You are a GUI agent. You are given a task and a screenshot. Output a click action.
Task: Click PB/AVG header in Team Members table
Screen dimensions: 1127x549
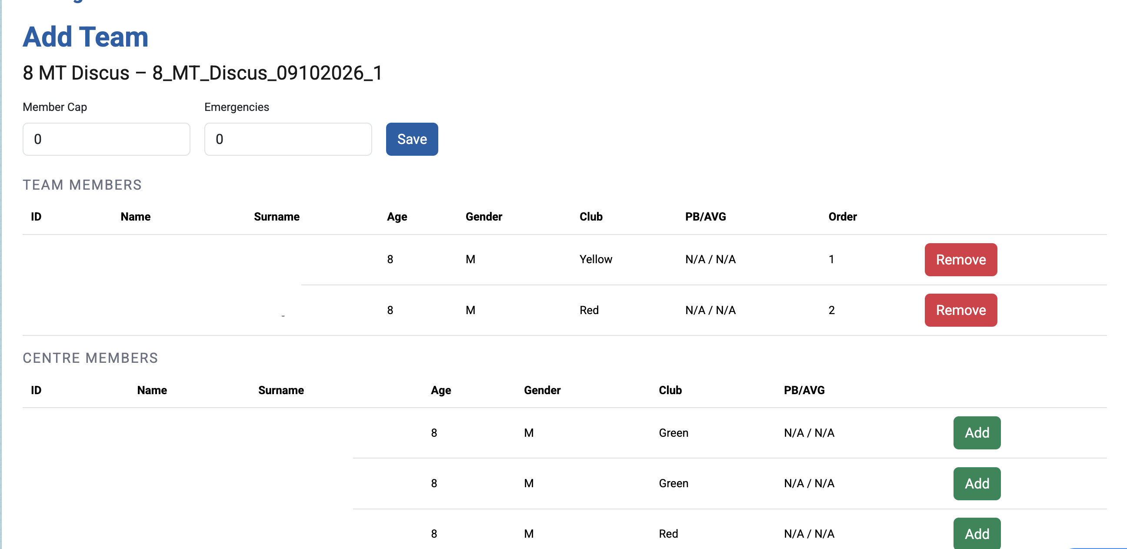pos(705,217)
